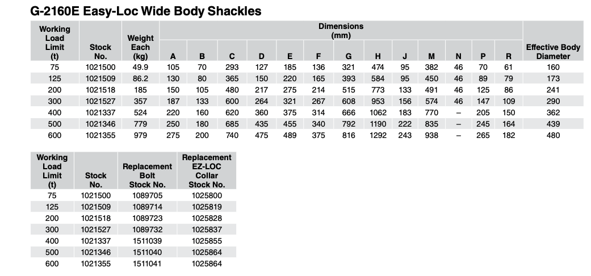591x276 pixels.
Task: Click replacement bolt stock number 1089705
Action: (148, 195)
